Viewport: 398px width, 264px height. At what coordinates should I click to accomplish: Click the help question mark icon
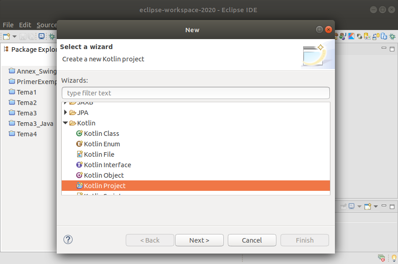68,239
